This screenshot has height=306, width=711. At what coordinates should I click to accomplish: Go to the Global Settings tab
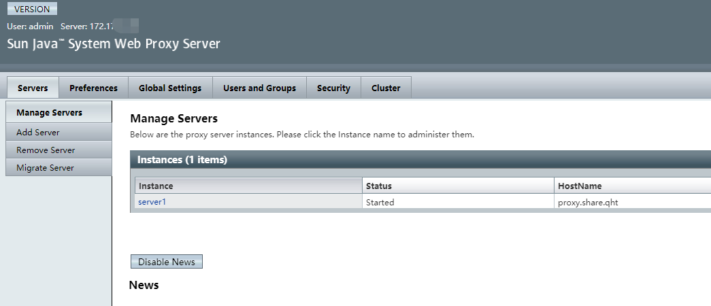170,88
